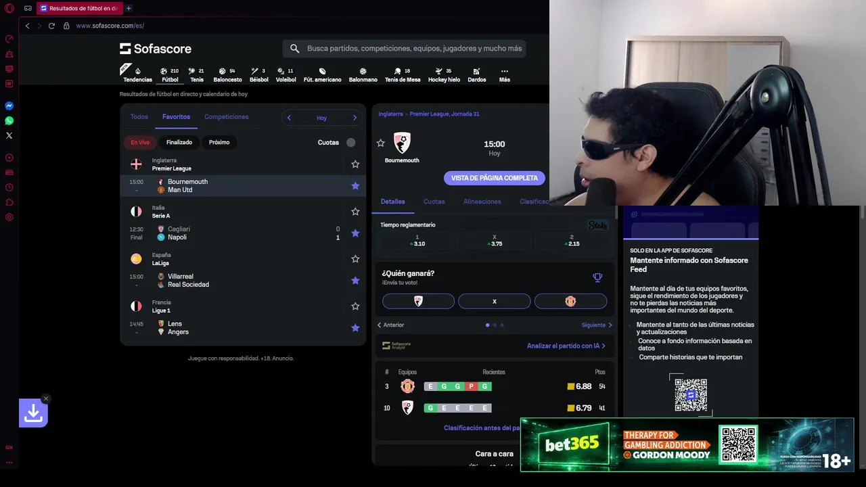Filter matches by Próximo
866x487 pixels.
tap(219, 142)
